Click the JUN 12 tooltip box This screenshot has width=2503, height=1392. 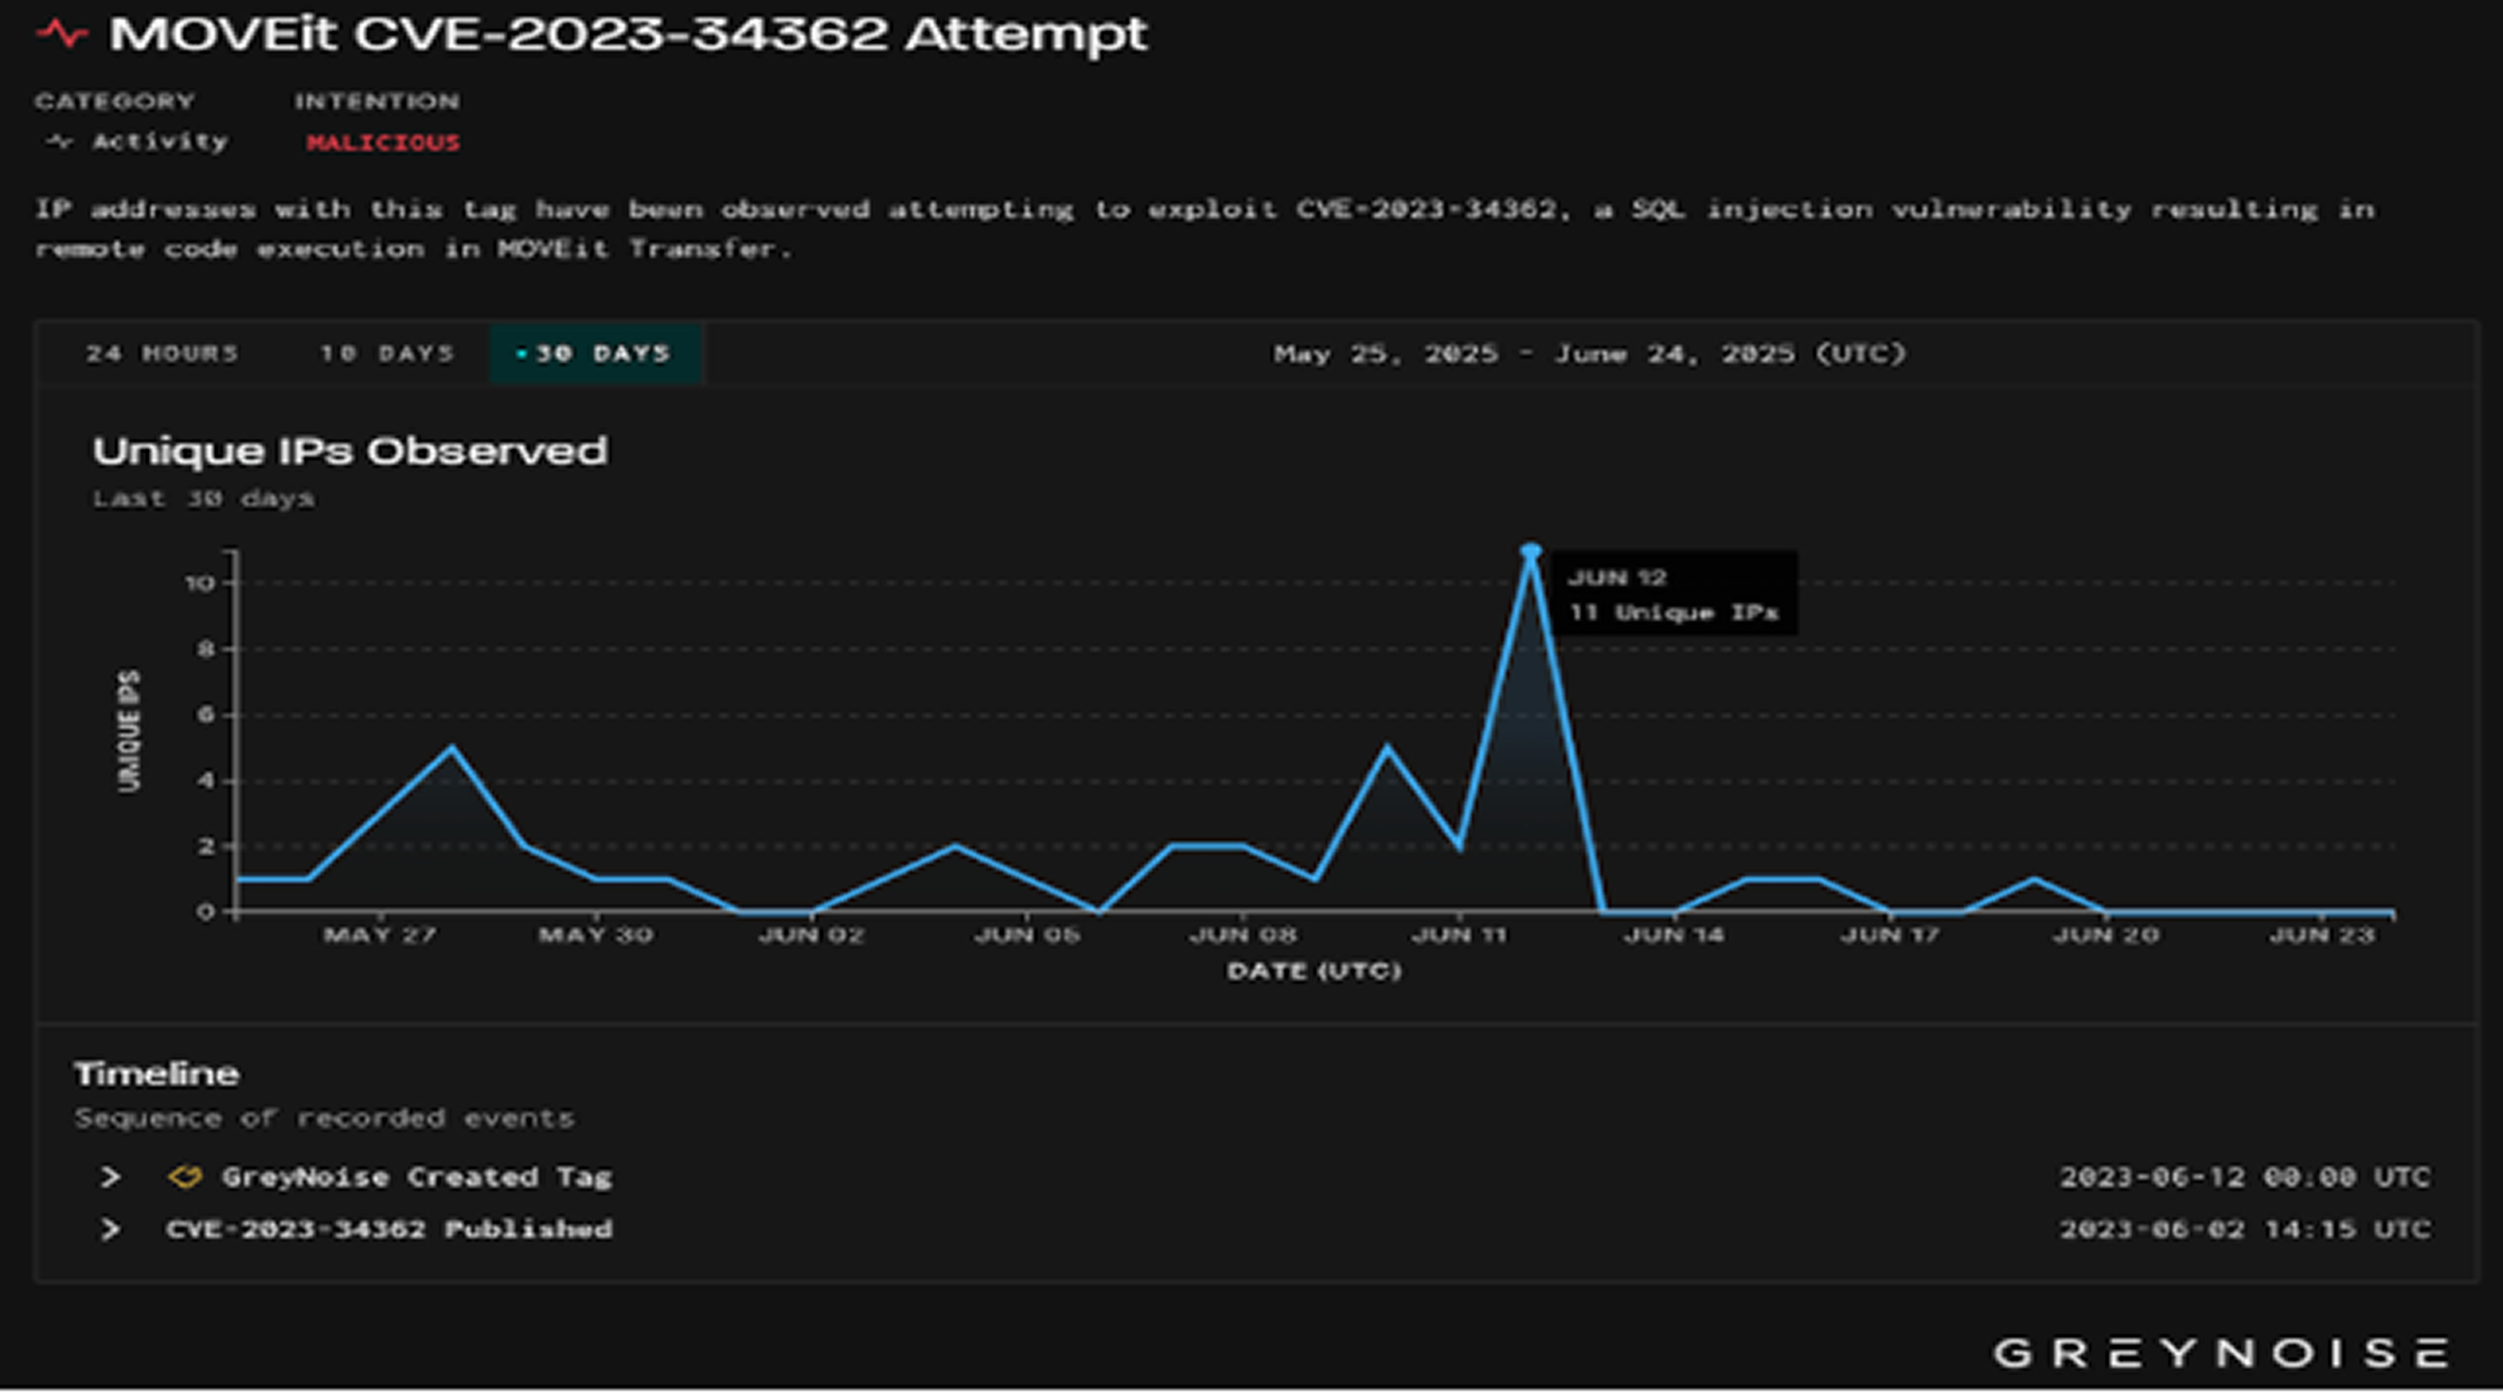1672,594
